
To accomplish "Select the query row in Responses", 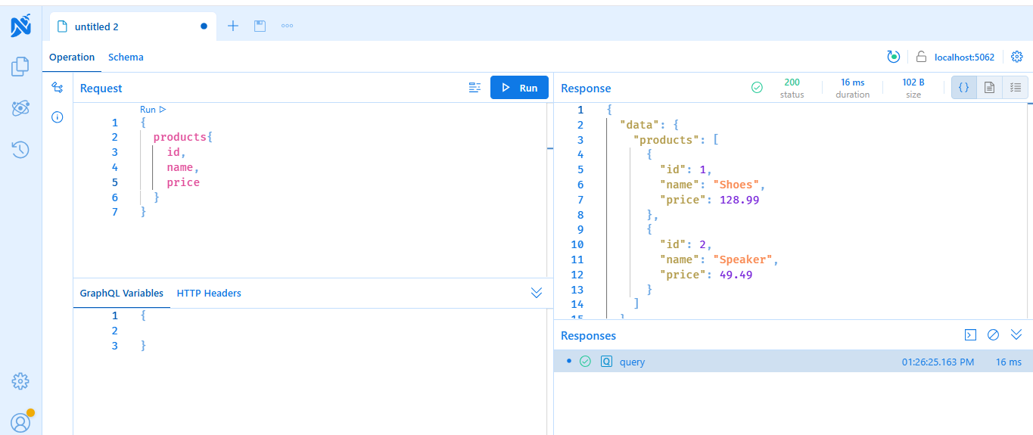I will (792, 362).
